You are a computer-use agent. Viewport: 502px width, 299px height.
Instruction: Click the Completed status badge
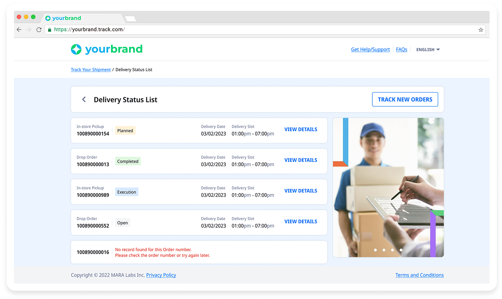pos(128,161)
